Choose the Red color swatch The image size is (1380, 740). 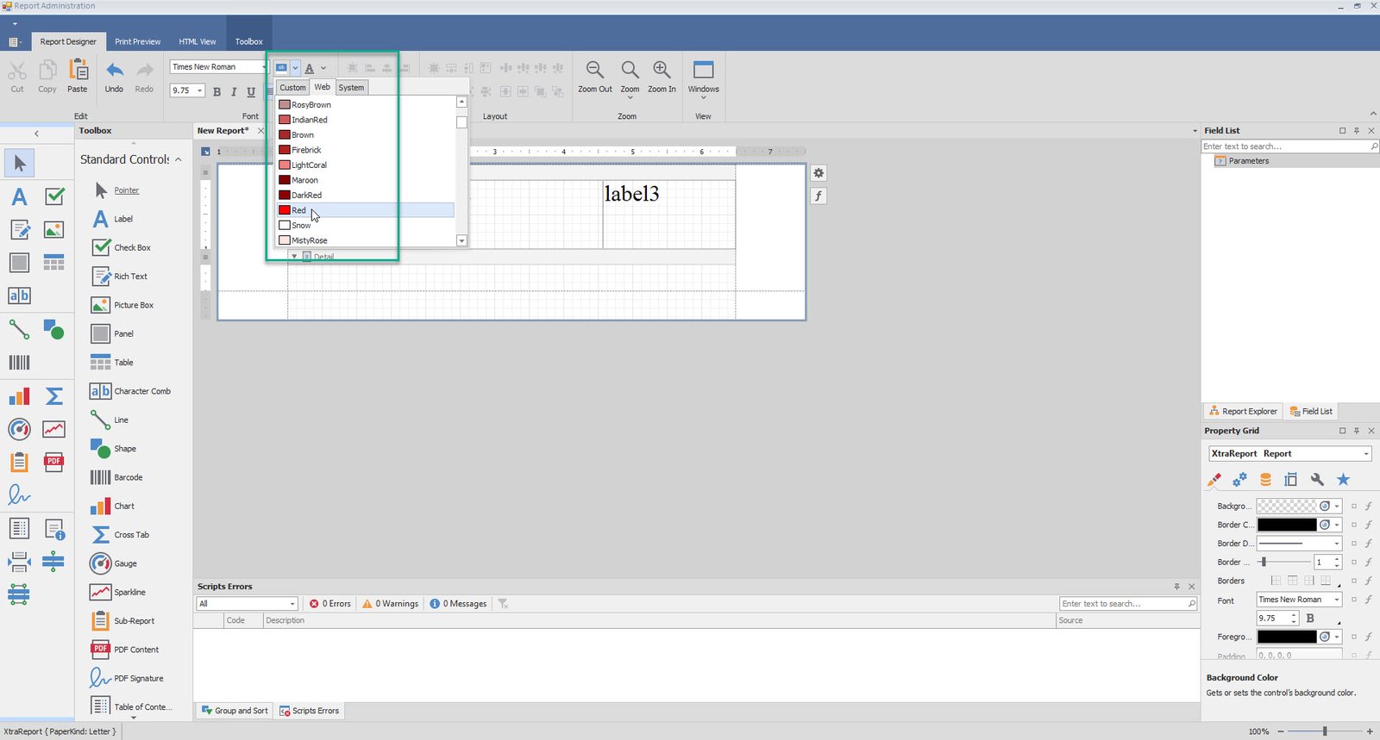tap(285, 210)
